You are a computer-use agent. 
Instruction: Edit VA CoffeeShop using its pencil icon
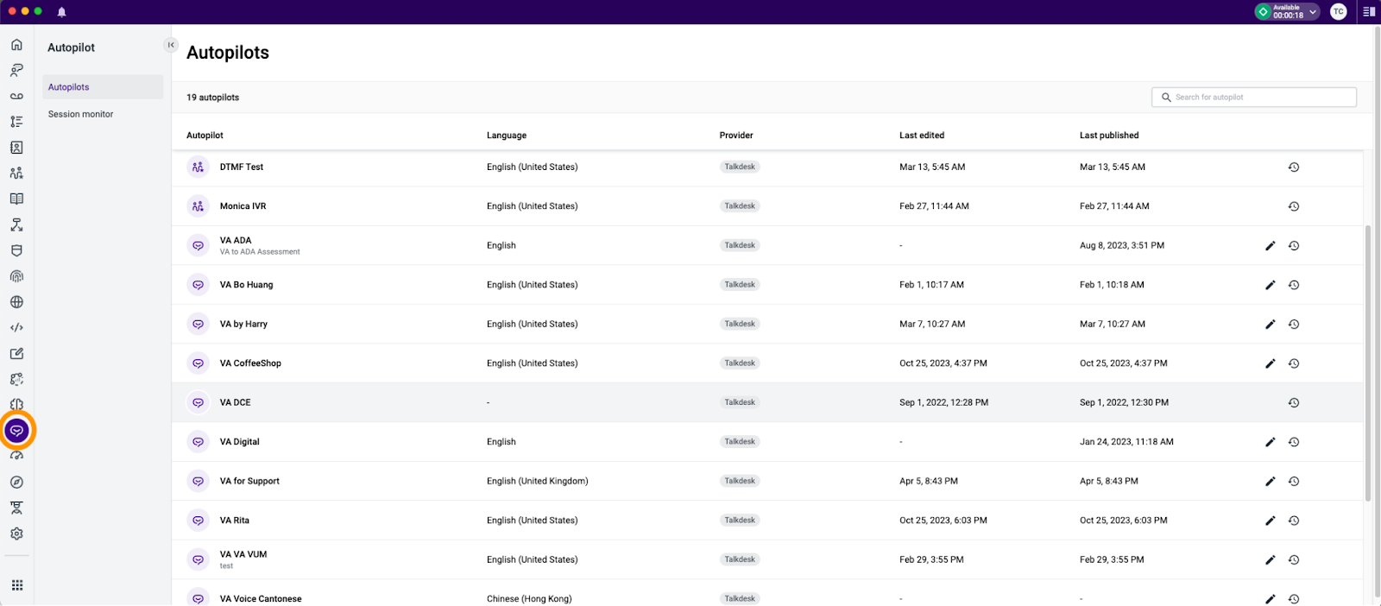point(1270,363)
